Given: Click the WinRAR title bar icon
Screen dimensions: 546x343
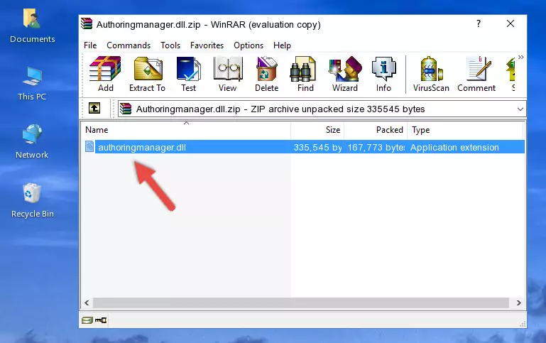Looking at the screenshot, I should [87, 23].
